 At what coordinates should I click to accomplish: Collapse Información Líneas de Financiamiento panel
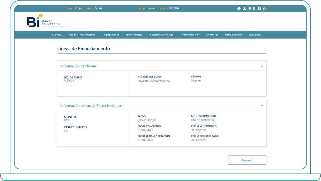click(x=262, y=106)
